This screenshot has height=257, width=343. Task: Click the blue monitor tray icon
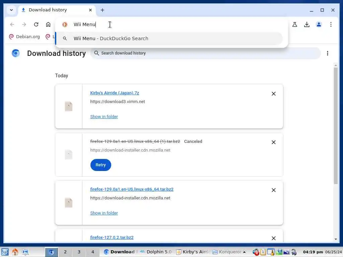286,252
